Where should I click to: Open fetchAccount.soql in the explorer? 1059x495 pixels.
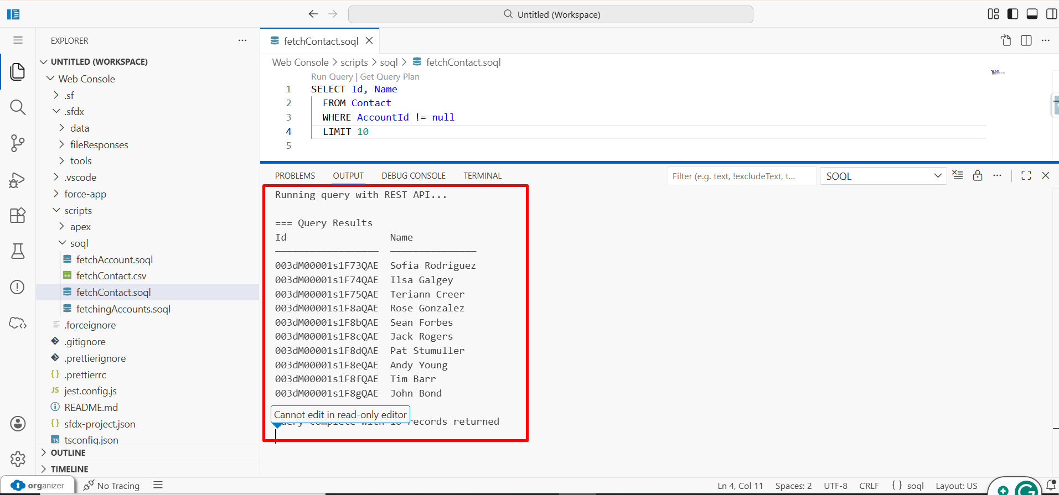point(114,259)
